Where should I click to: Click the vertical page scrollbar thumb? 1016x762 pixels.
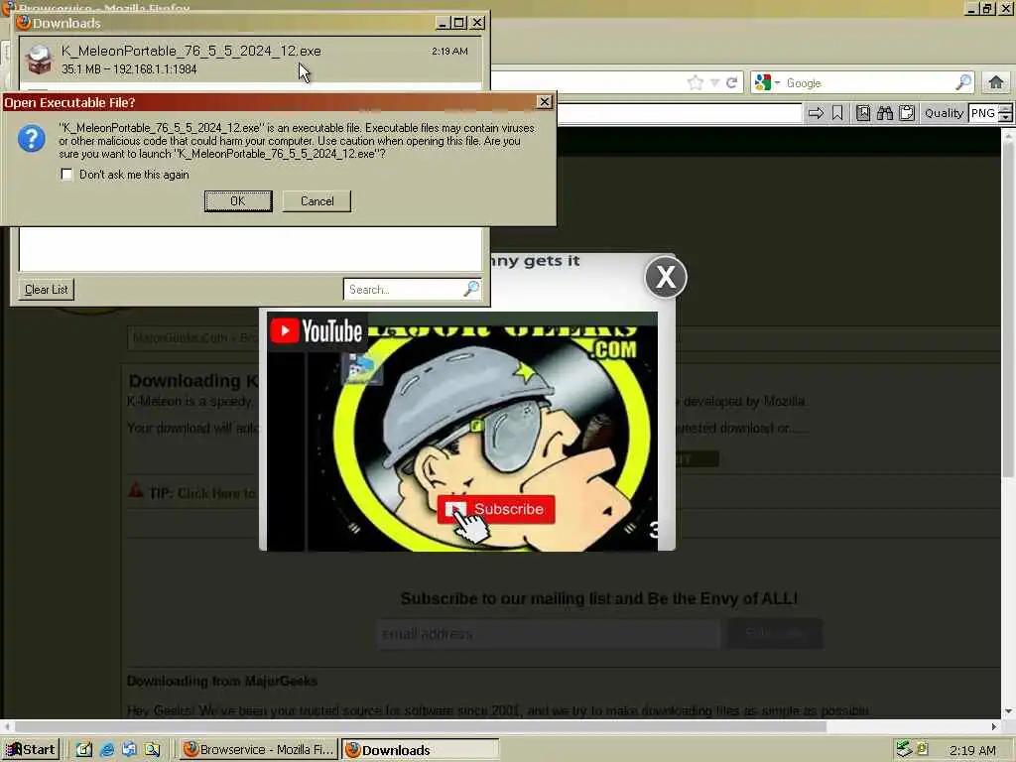click(x=1008, y=310)
